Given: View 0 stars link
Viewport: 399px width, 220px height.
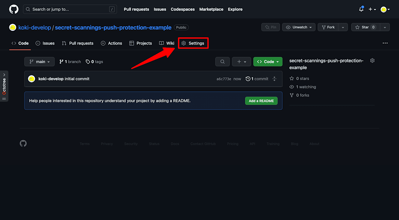Looking at the screenshot, I should click(x=299, y=78).
